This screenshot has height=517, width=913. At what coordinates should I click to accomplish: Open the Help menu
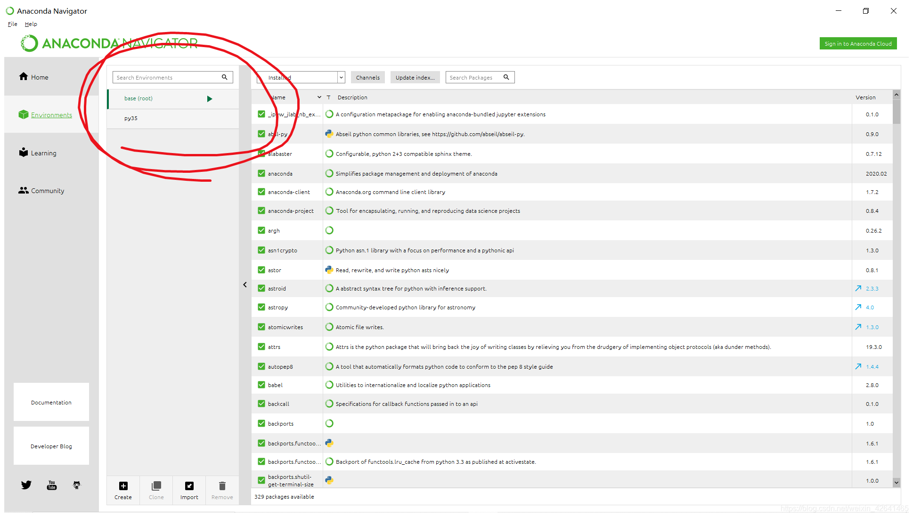(x=31, y=24)
